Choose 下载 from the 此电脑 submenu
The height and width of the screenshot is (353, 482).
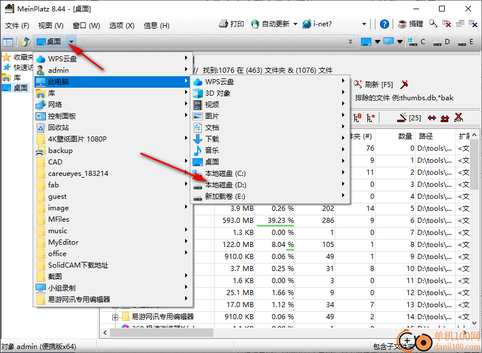click(270, 139)
